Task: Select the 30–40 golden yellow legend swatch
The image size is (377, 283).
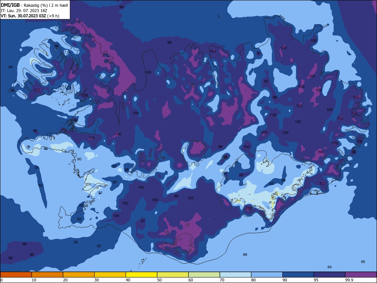Action: (110, 275)
